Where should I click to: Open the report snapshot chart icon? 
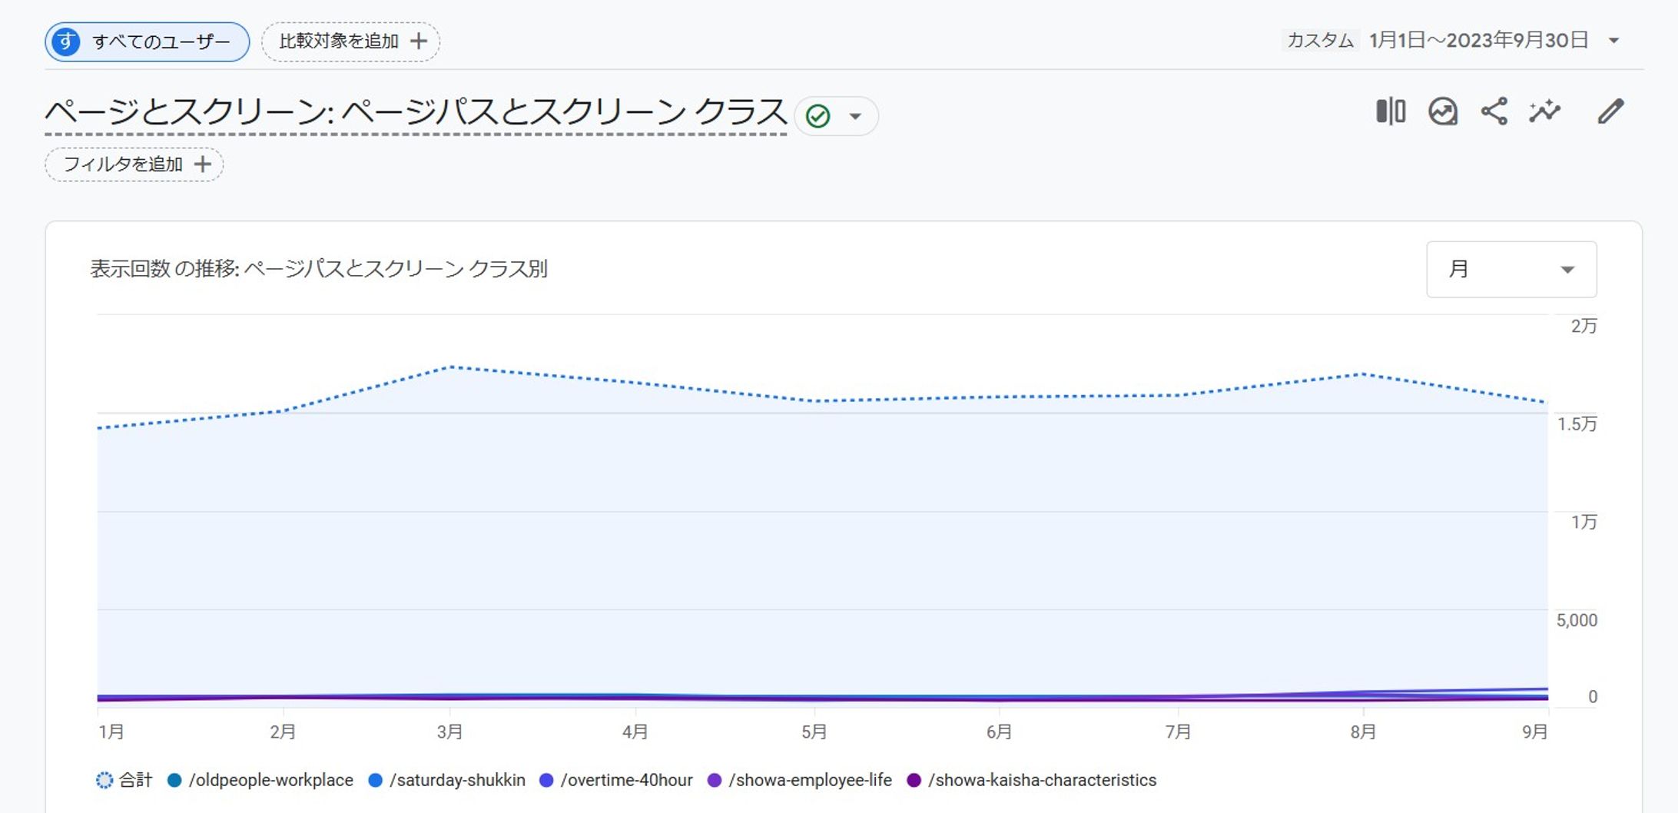click(1442, 111)
